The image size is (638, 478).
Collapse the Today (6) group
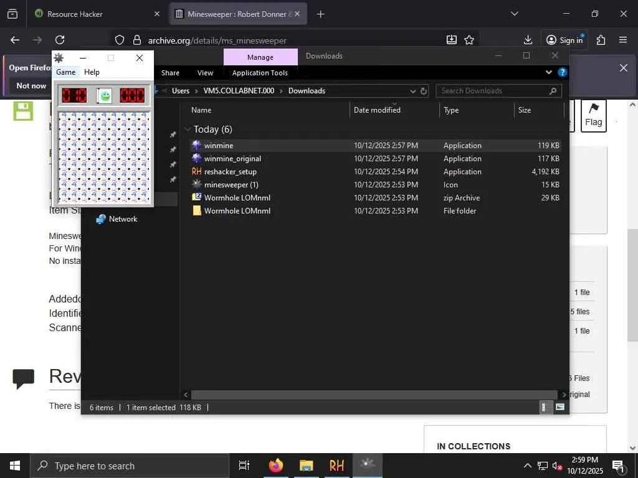pyautogui.click(x=188, y=129)
